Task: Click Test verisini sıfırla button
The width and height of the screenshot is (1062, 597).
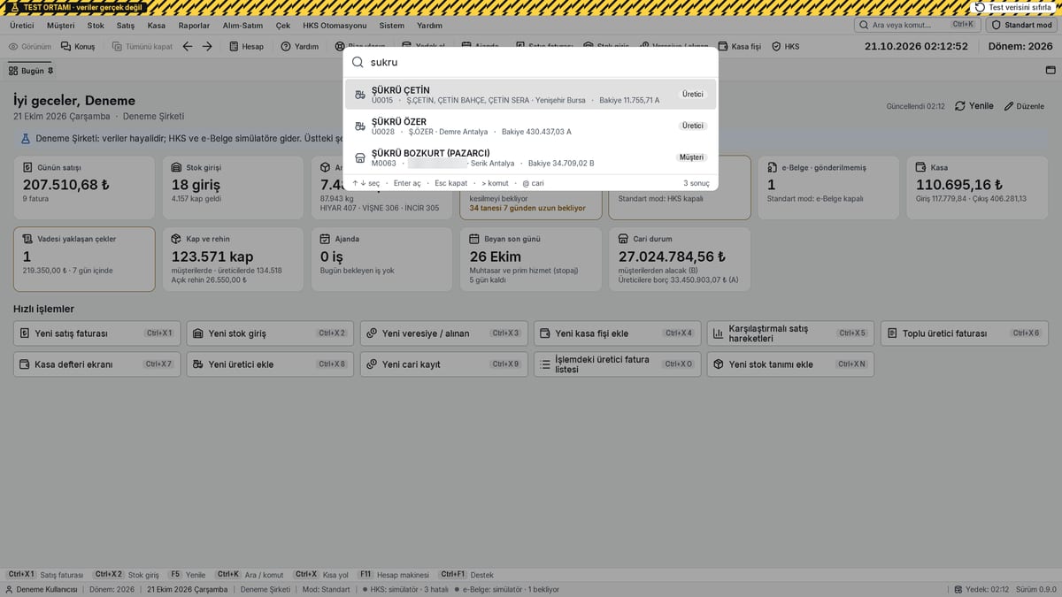Action: 1014,7
